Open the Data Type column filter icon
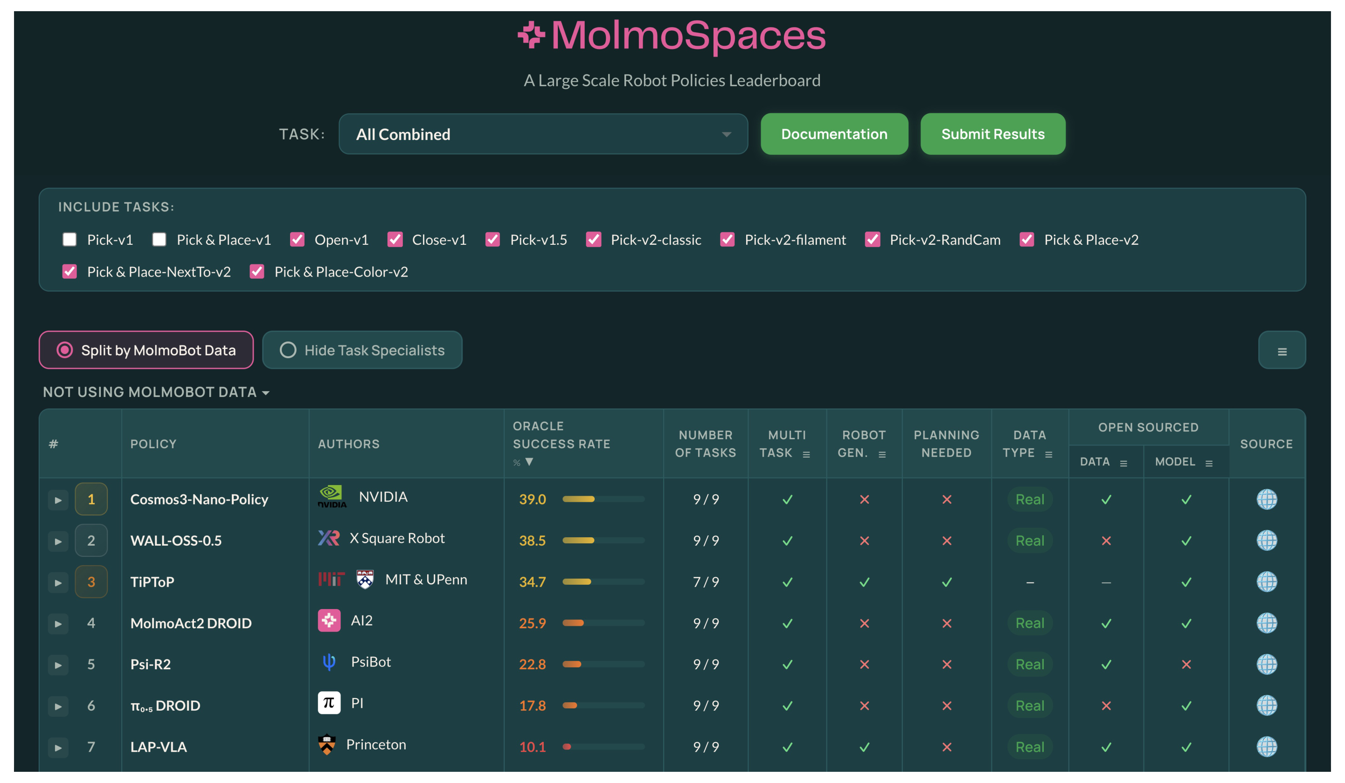The height and width of the screenshot is (783, 1345). (x=1048, y=454)
